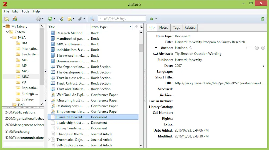
Task: Open the File menu
Action: pos(6,11)
